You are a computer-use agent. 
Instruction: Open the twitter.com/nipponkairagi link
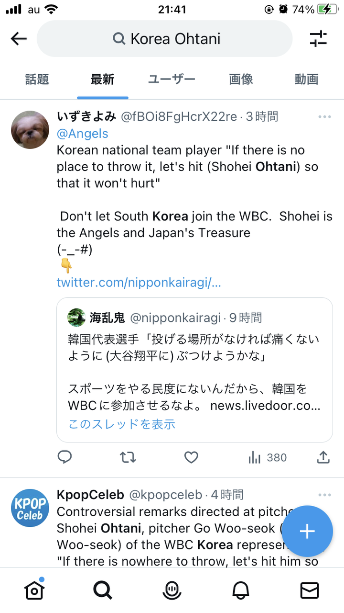coord(139,282)
